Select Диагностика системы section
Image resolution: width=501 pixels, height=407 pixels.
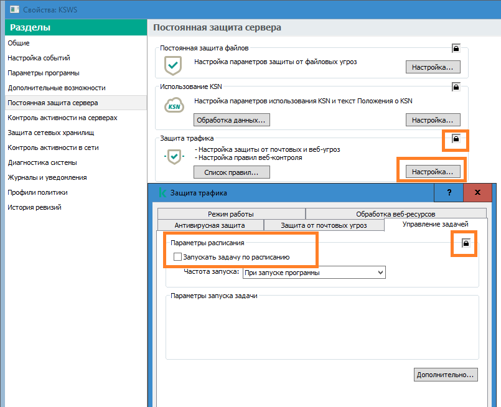pyautogui.click(x=76, y=162)
